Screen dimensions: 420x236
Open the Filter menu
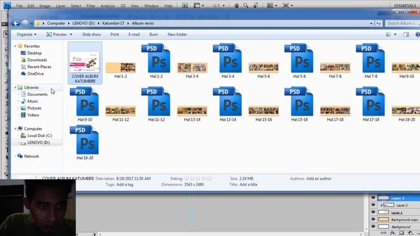[x=91, y=6]
